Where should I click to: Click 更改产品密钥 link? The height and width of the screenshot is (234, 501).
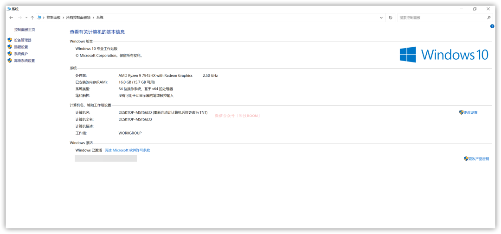(x=479, y=159)
